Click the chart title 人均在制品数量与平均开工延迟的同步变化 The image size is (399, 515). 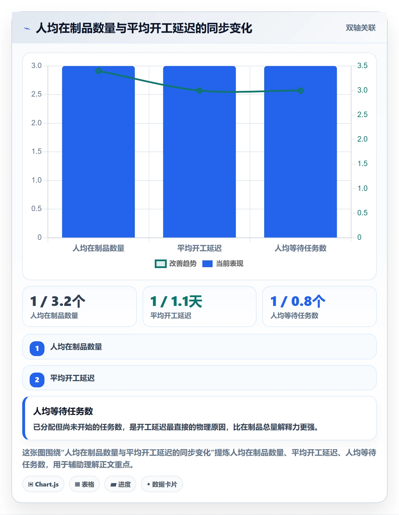coord(144,28)
